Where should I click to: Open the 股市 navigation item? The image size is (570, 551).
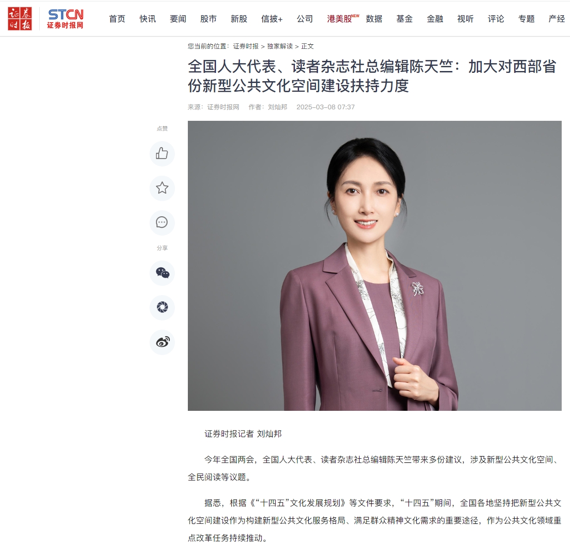(x=209, y=19)
